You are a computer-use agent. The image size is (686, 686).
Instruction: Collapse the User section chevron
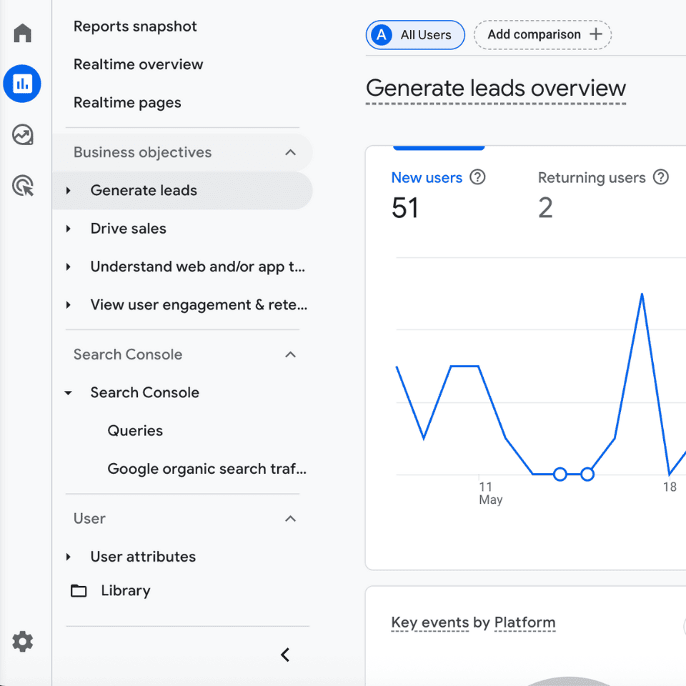tap(290, 519)
